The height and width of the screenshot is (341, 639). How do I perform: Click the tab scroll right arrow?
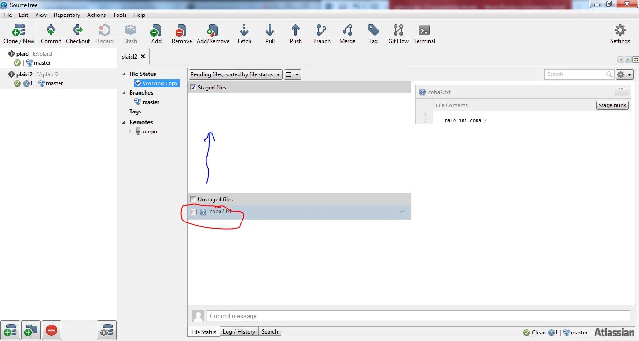[628, 59]
